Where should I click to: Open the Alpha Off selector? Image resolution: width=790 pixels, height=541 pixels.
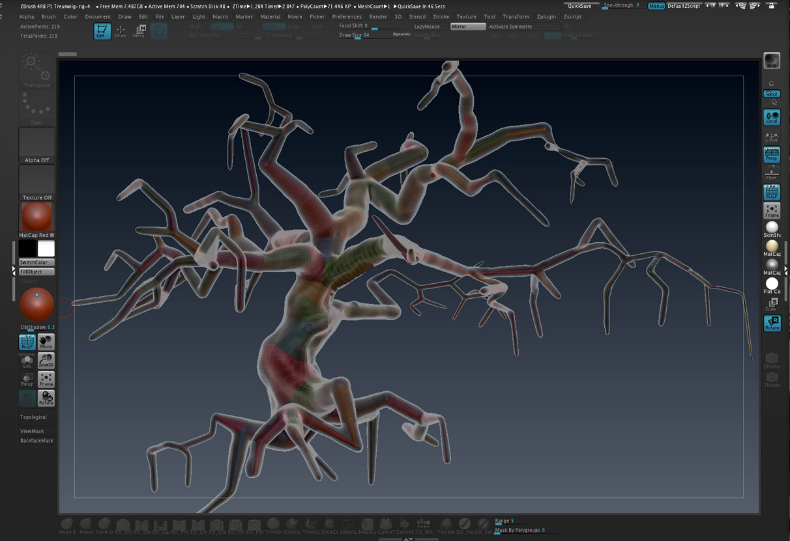tap(37, 145)
